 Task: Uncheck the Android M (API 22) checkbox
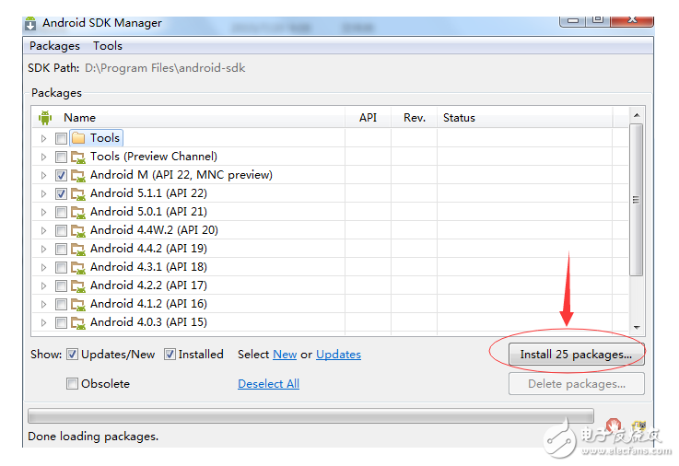(61, 175)
